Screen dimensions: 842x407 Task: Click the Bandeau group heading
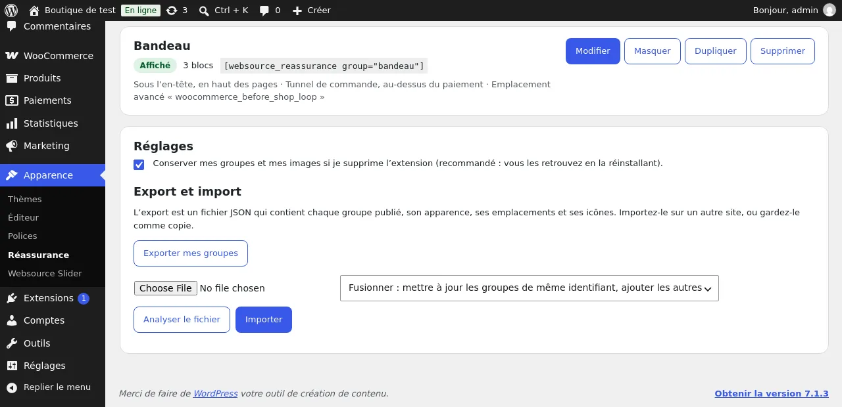point(162,46)
